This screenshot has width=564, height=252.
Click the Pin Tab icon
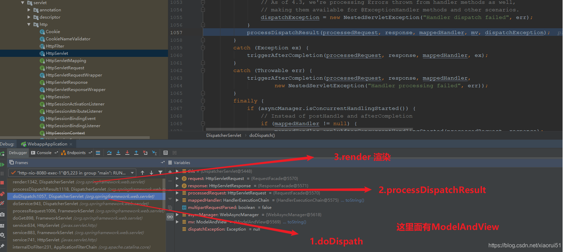point(2,246)
